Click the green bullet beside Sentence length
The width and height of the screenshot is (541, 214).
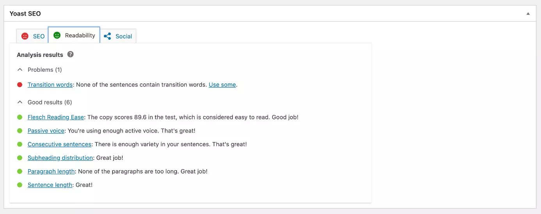[20, 185]
